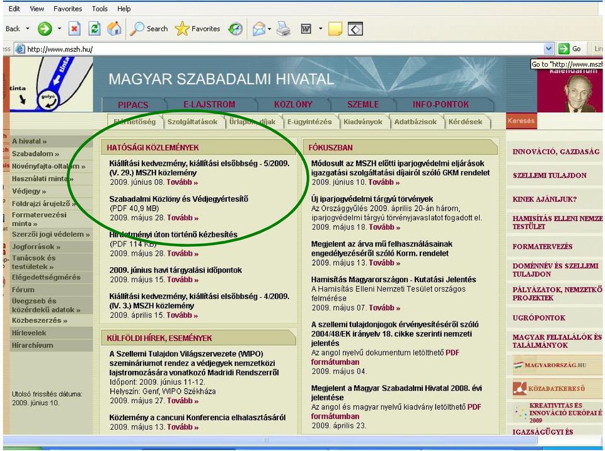Screen dimensions: 605x451
Task: Click the tinta golyo logo image
Action: pyautogui.click(x=50, y=84)
